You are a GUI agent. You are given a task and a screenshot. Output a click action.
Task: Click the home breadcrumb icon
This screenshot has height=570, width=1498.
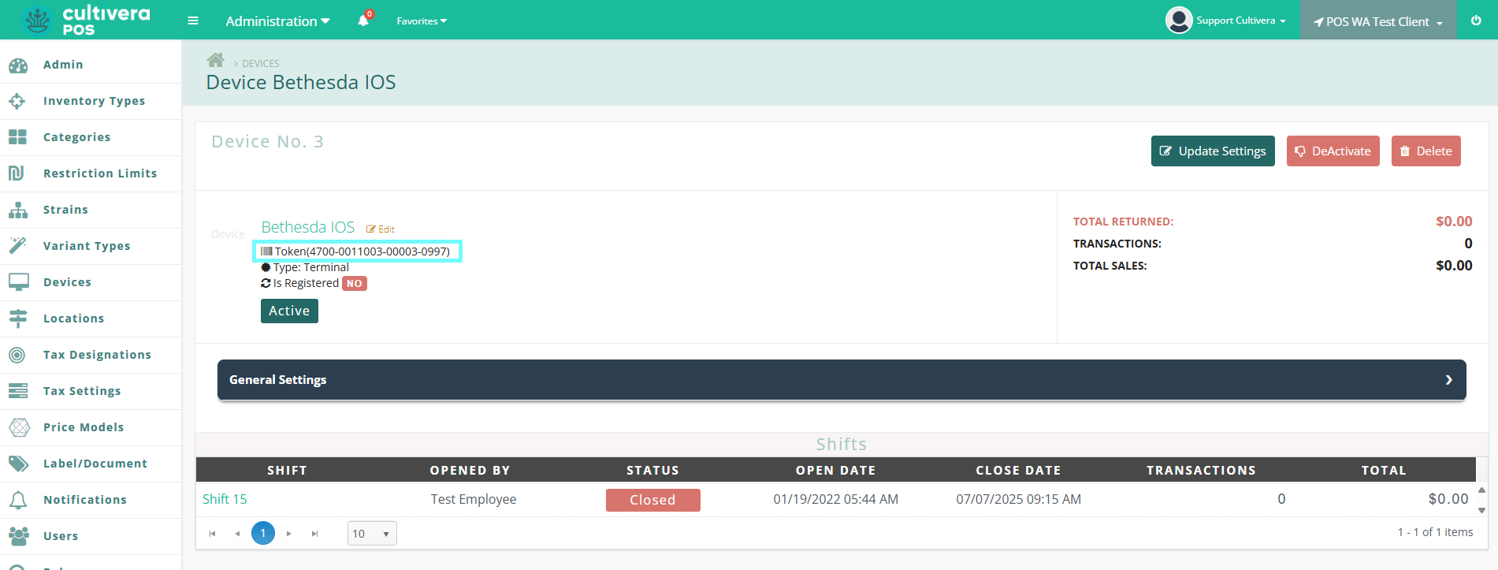click(215, 60)
